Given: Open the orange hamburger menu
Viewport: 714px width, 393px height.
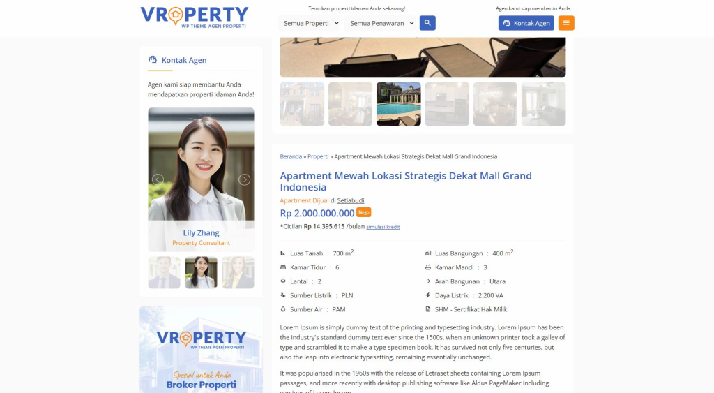Looking at the screenshot, I should 566,23.
